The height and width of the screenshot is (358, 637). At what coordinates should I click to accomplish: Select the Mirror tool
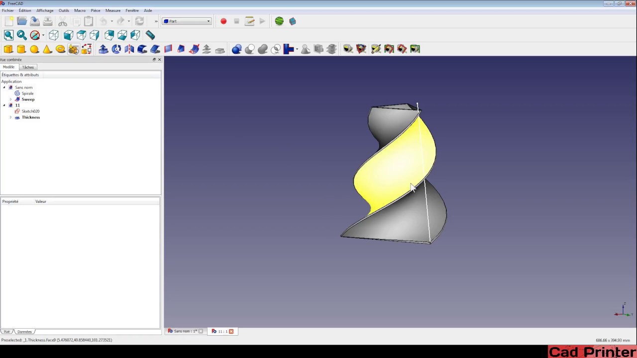click(x=129, y=49)
